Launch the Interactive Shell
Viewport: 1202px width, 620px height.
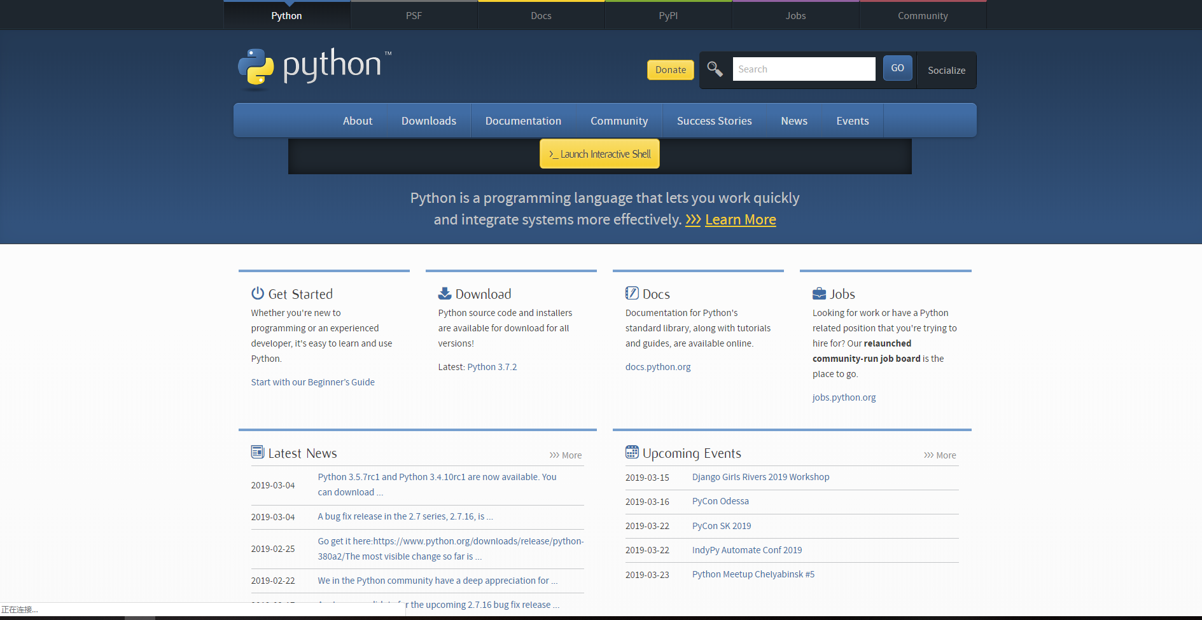click(599, 154)
